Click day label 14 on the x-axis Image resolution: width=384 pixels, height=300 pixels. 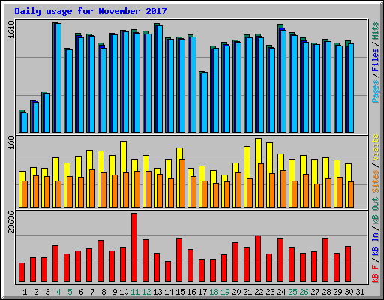(x=169, y=292)
